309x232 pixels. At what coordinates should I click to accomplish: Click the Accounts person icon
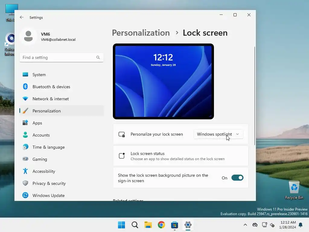25,135
